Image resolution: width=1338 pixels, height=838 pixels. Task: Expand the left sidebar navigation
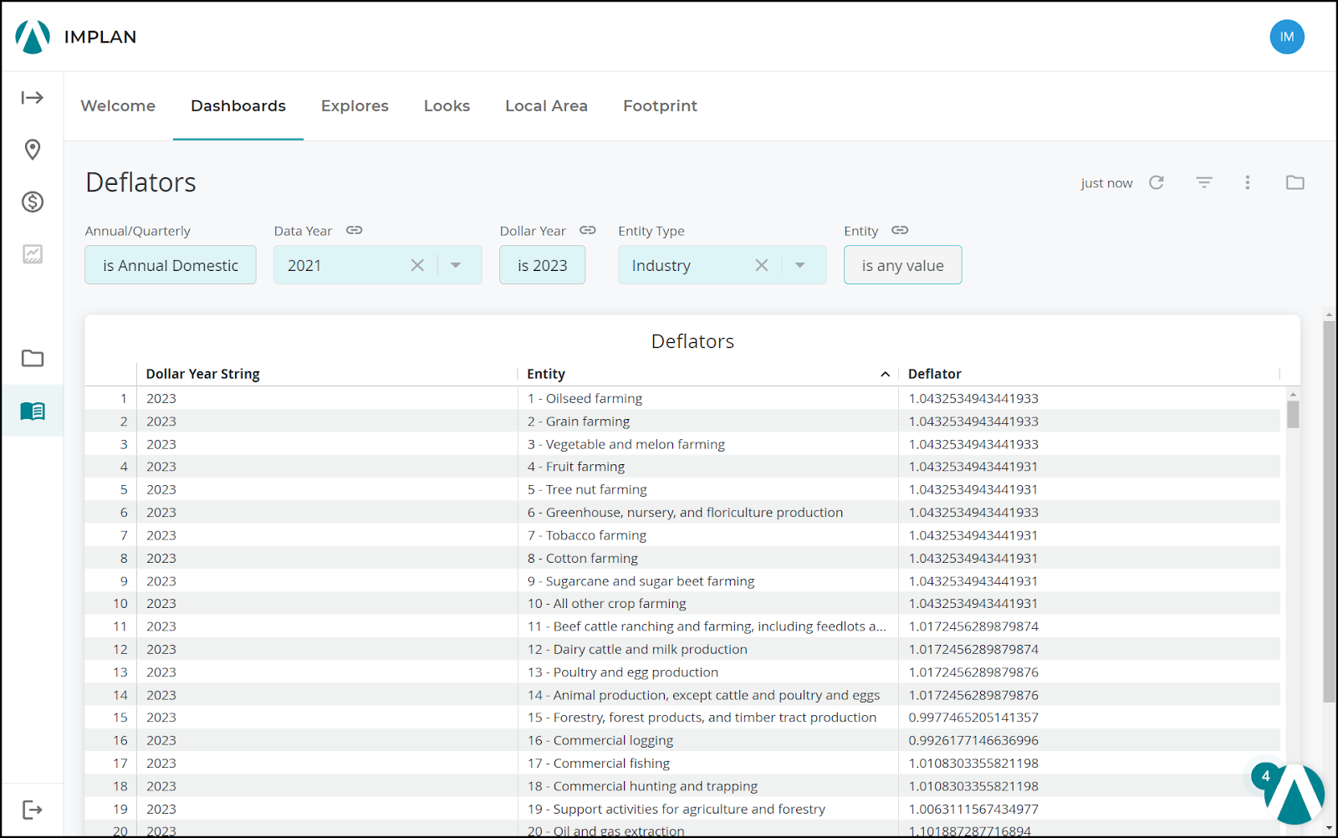tap(32, 98)
